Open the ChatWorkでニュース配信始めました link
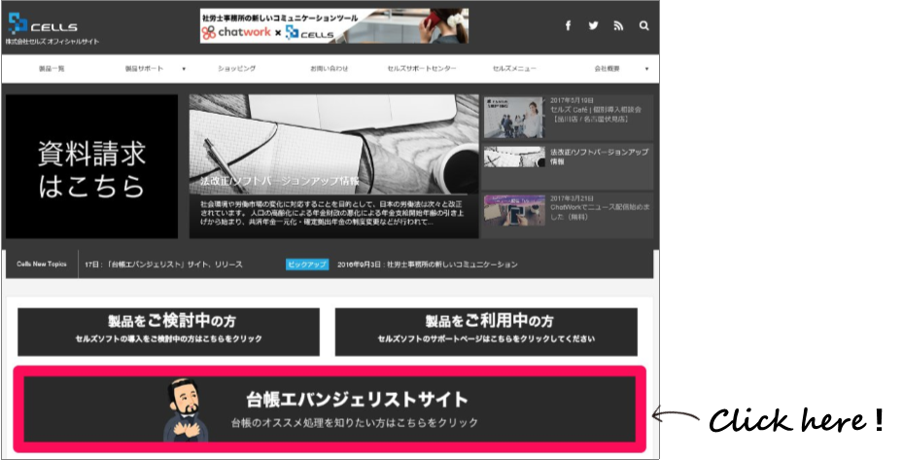Screen dimensions: 903x460 click(599, 212)
